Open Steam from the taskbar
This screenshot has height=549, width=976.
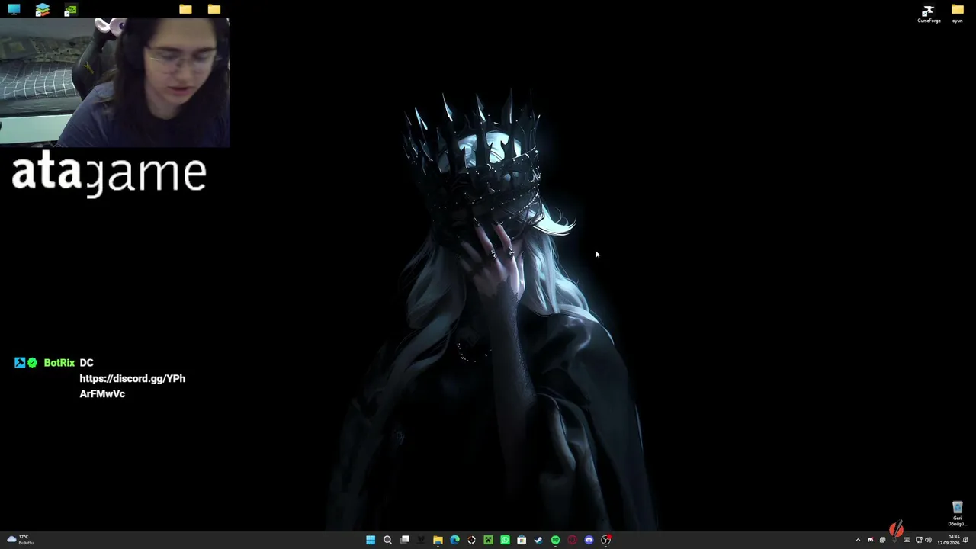pyautogui.click(x=538, y=540)
